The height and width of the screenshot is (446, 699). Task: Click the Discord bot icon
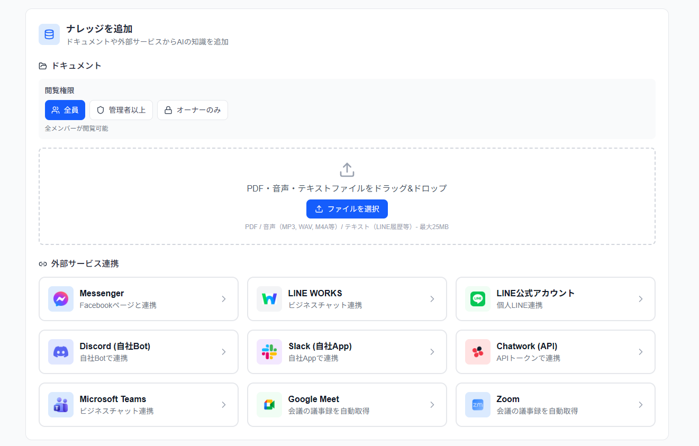pos(60,351)
